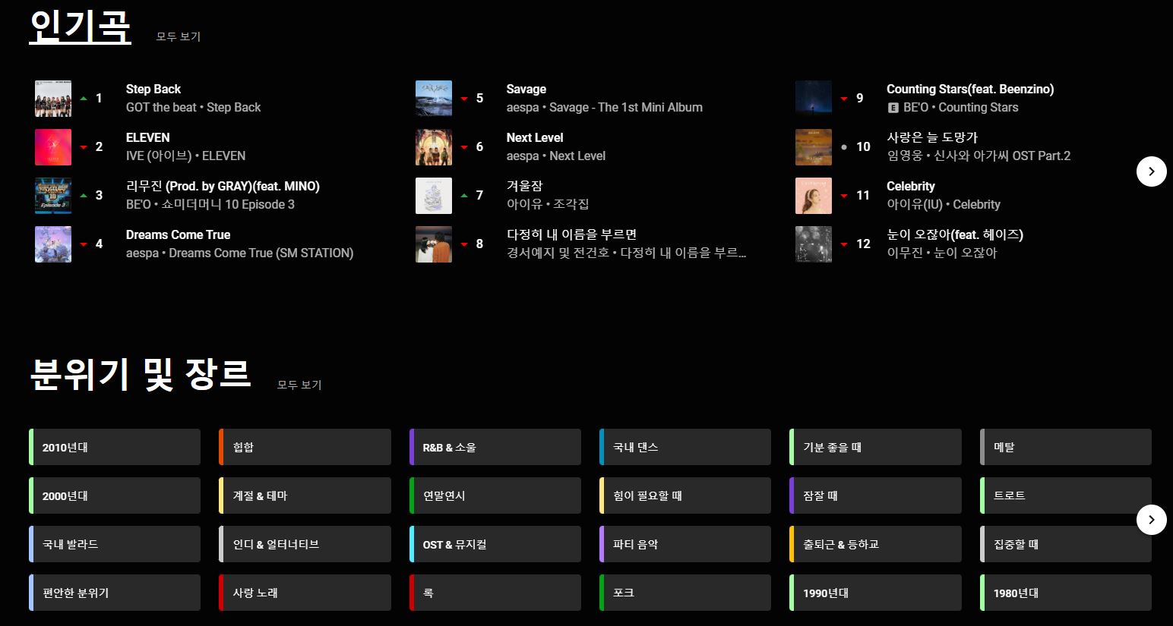This screenshot has width=1173, height=626.
Task: Click the Celebrity album thumbnail
Action: click(814, 196)
